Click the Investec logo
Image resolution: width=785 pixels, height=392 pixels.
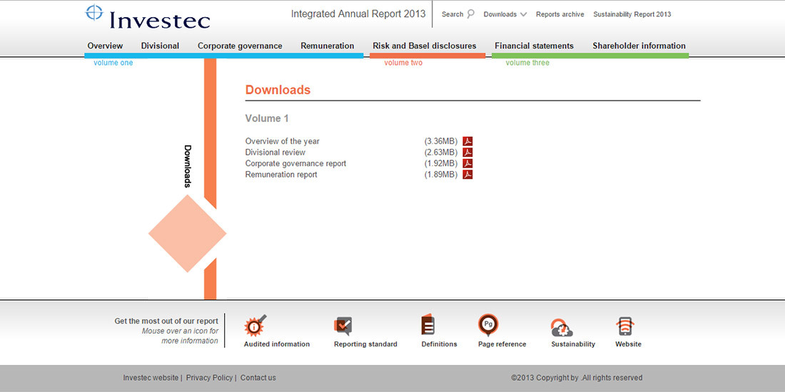coord(148,16)
